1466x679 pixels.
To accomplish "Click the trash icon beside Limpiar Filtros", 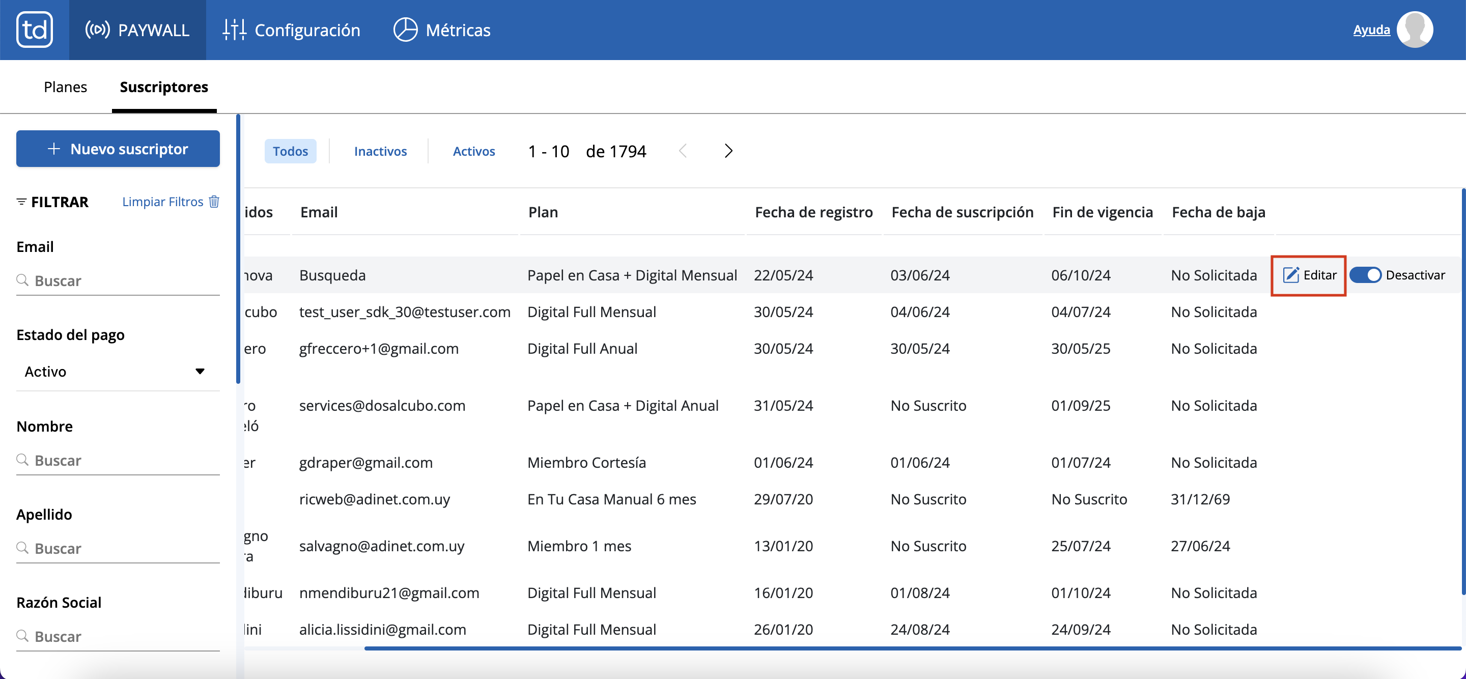I will click(x=214, y=202).
